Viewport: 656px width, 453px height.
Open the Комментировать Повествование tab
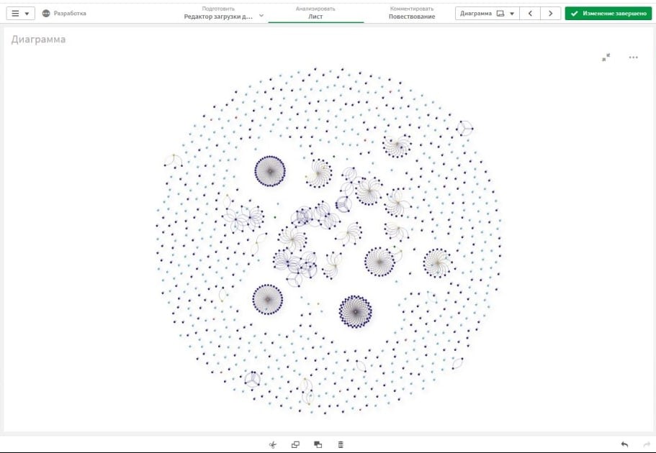click(x=412, y=13)
